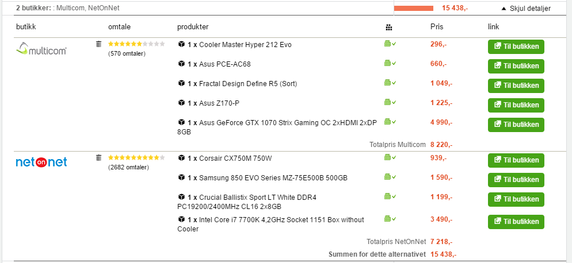Go to store for Cooler Master Hyper 212 Evo
This screenshot has width=572, height=263.
click(516, 47)
